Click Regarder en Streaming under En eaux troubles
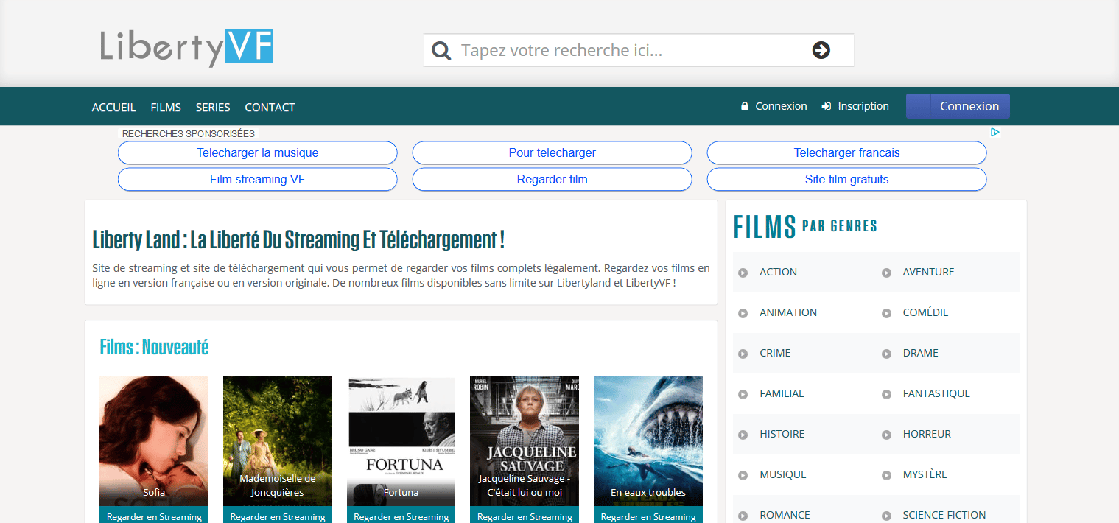The width and height of the screenshot is (1119, 523). click(648, 516)
